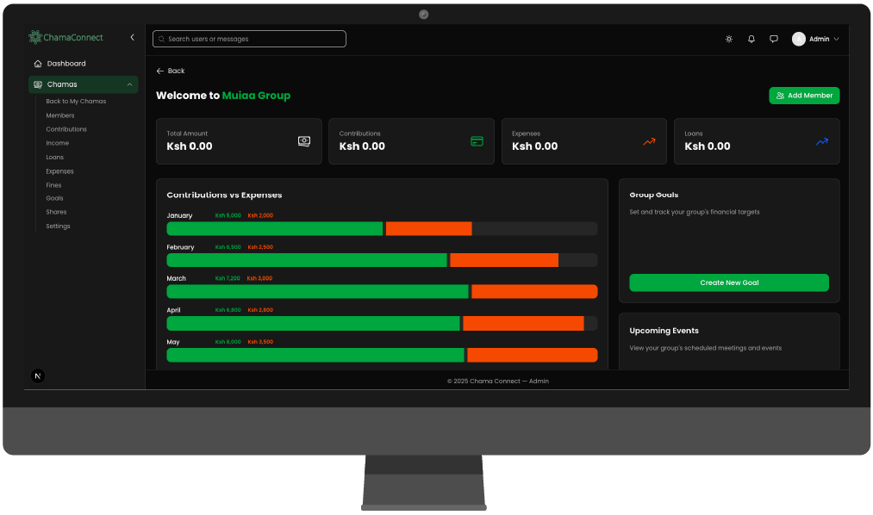Click the Admin avatar circle
Screen dimensions: 873x515
(x=797, y=39)
